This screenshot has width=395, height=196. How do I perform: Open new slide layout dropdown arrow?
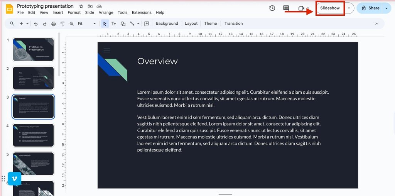click(27, 24)
